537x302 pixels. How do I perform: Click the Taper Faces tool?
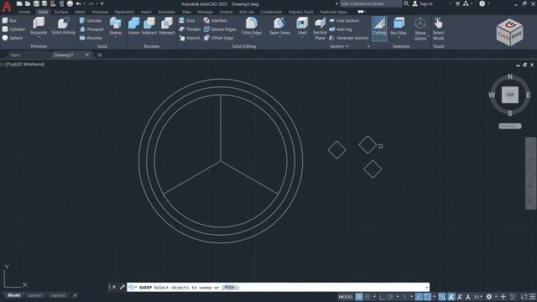[x=279, y=25]
